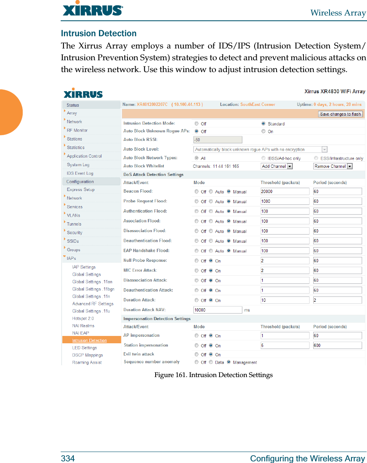The height and width of the screenshot is (463, 367).
Task: Open the Auto Block Level dropdown
Action: [x=324, y=149]
